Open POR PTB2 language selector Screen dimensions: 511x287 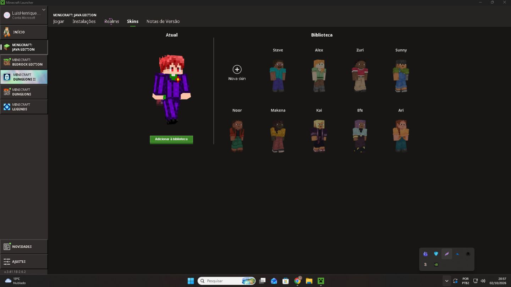click(466, 281)
